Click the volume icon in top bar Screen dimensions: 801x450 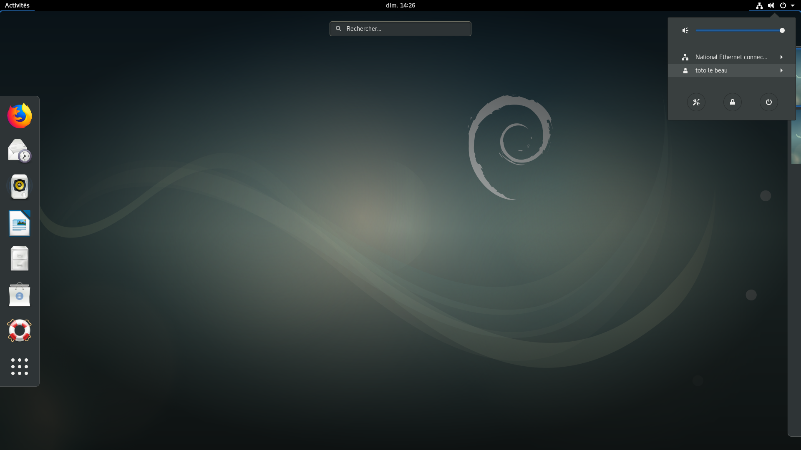[x=771, y=5]
